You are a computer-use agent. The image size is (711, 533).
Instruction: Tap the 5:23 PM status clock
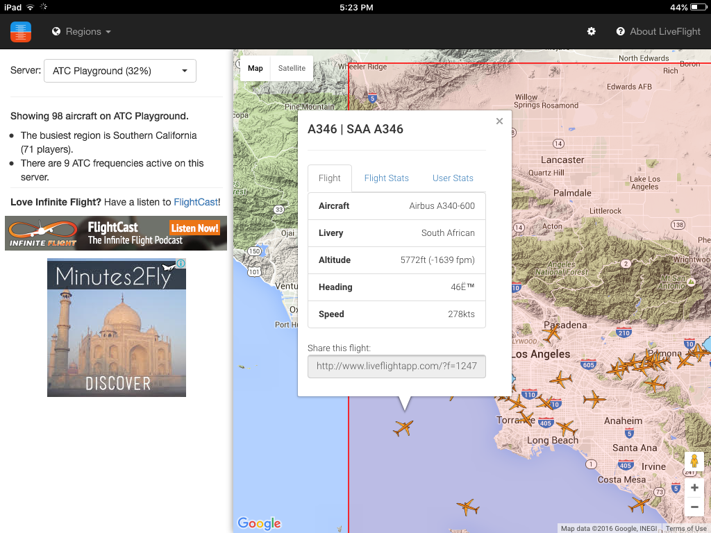click(x=356, y=7)
